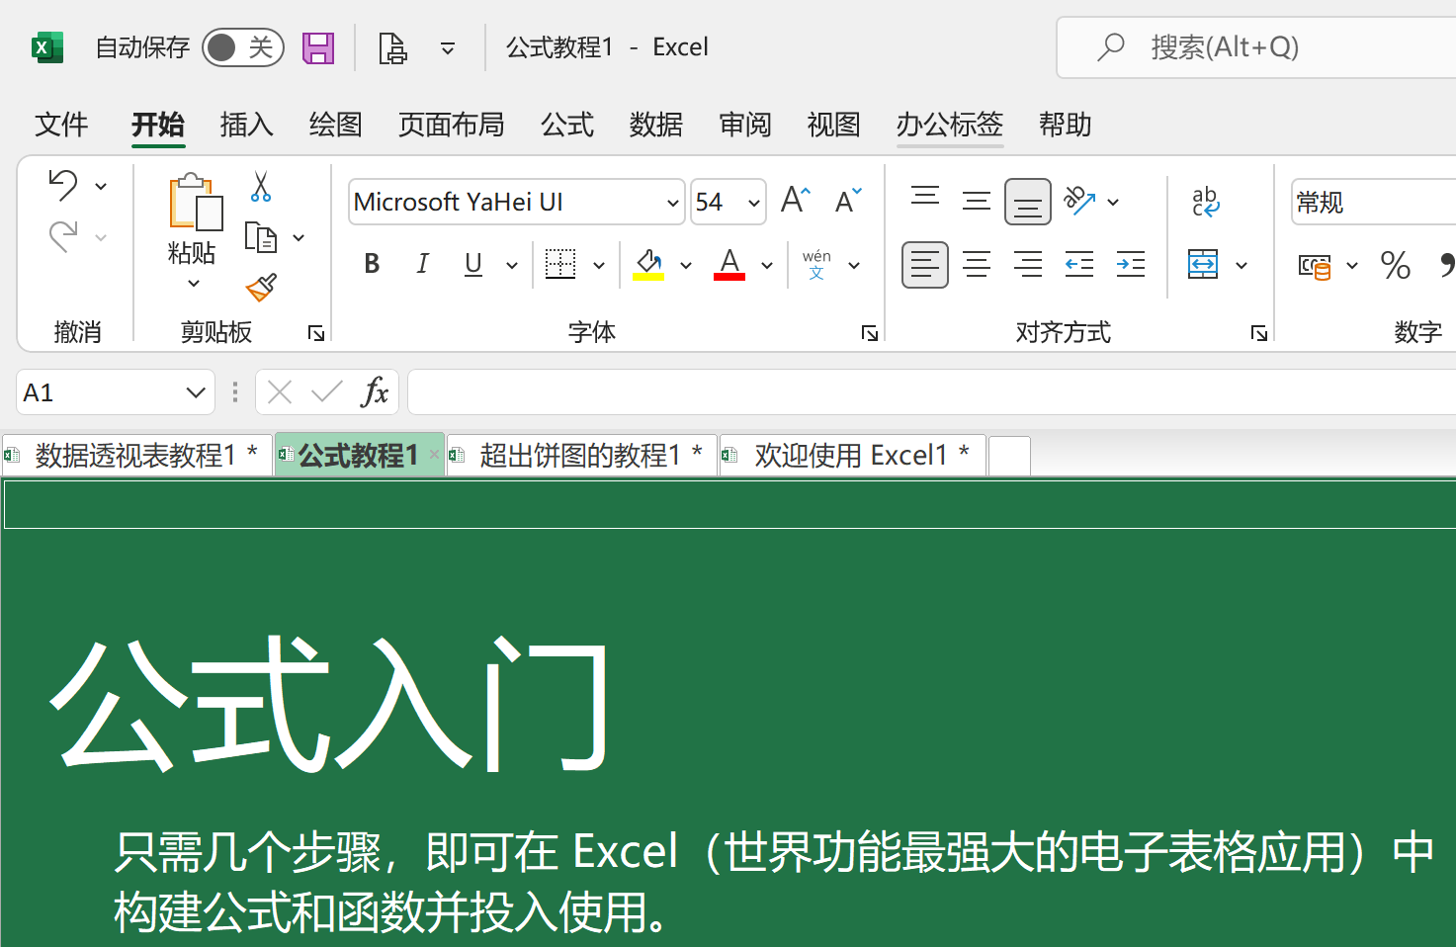Image resolution: width=1456 pixels, height=947 pixels.
Task: Open Insert Function fx dialog
Action: 375,393
